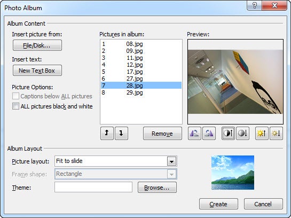The image size is (291, 218).
Task: Decrease picture brightness icon
Action: coord(276,134)
